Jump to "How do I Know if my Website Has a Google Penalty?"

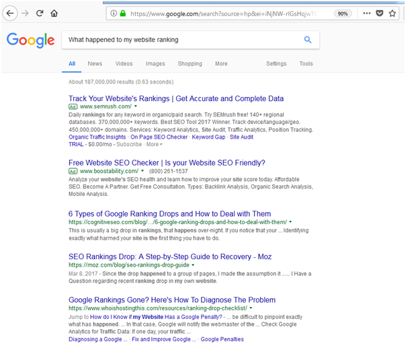[156, 317]
